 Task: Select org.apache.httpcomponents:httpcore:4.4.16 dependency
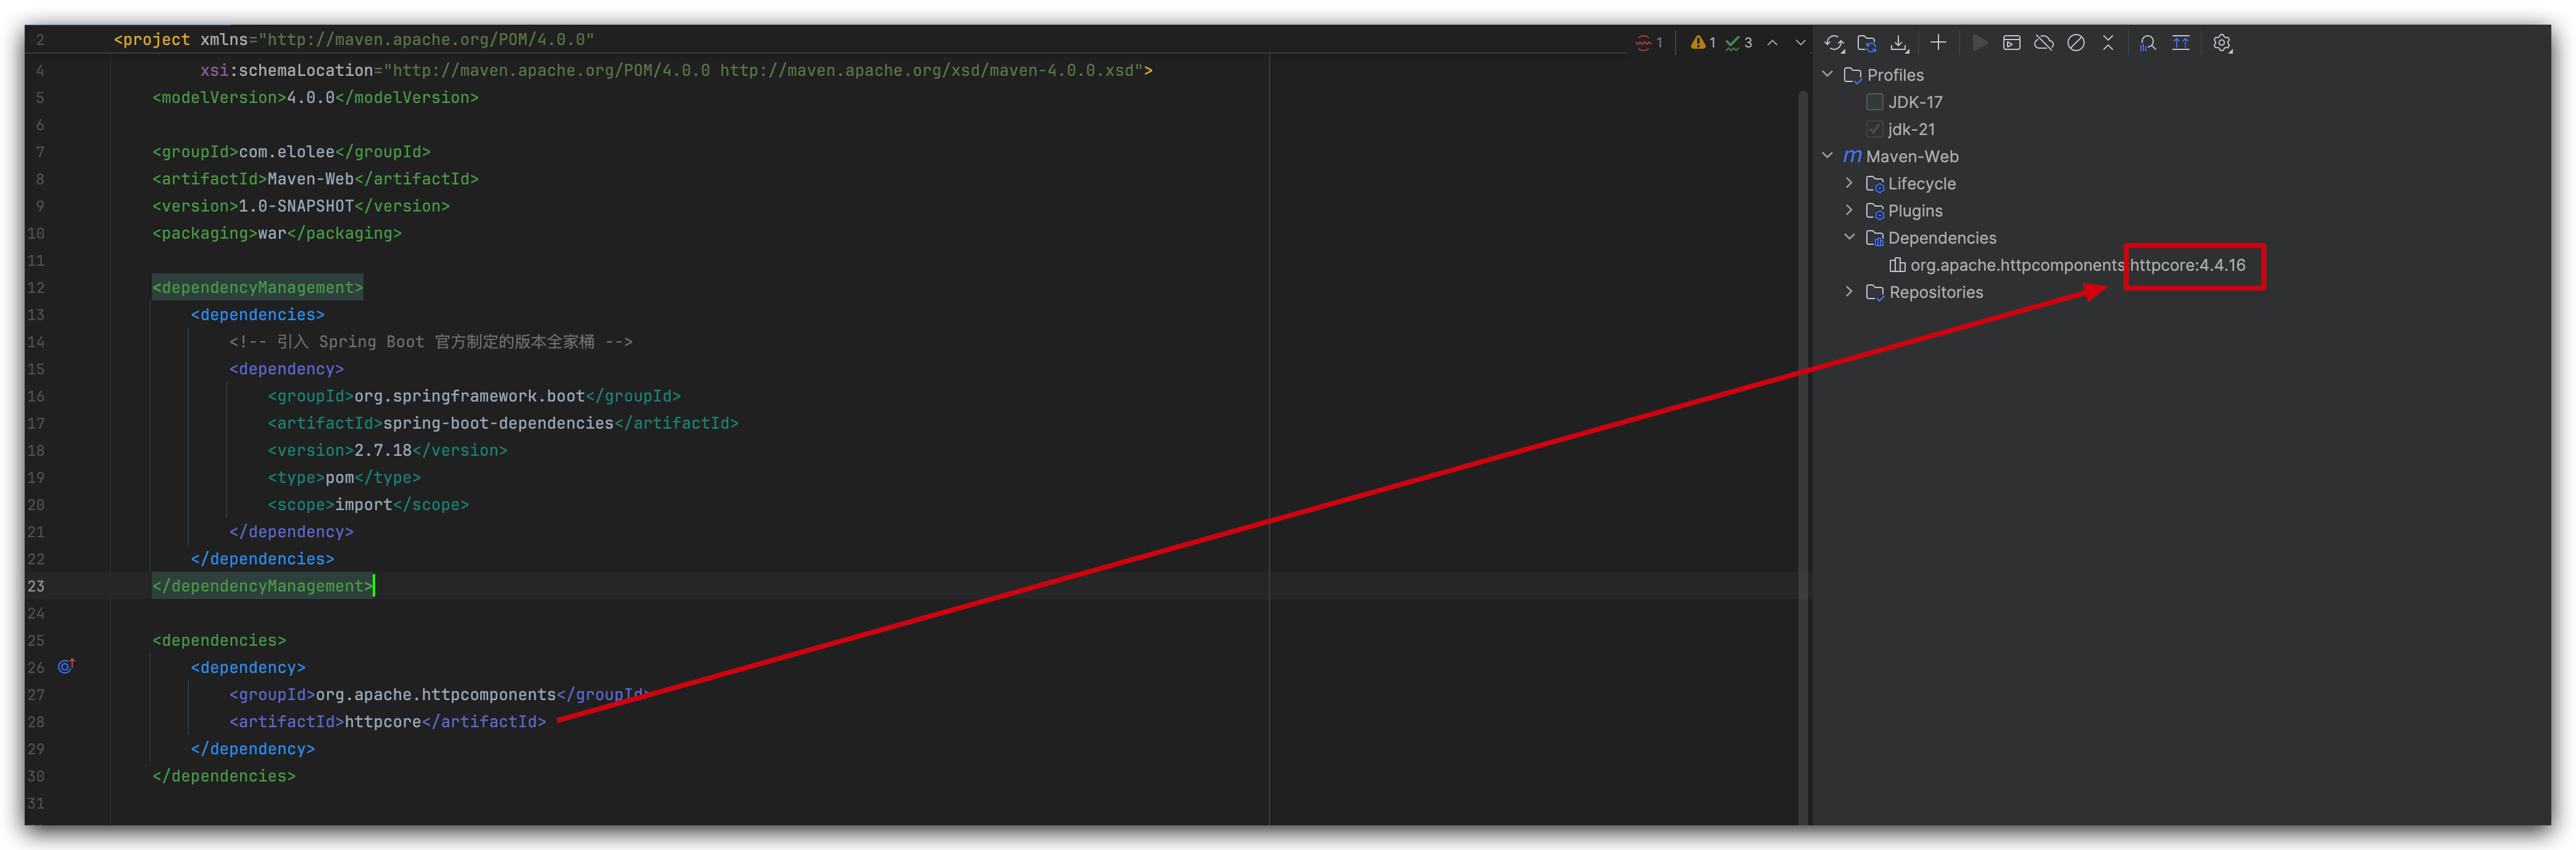click(x=2078, y=265)
